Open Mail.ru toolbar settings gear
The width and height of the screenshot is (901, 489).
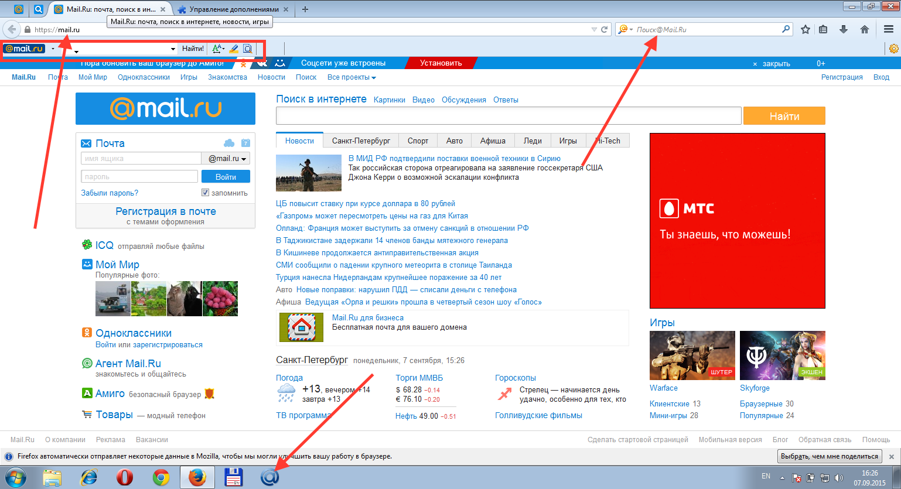(893, 49)
